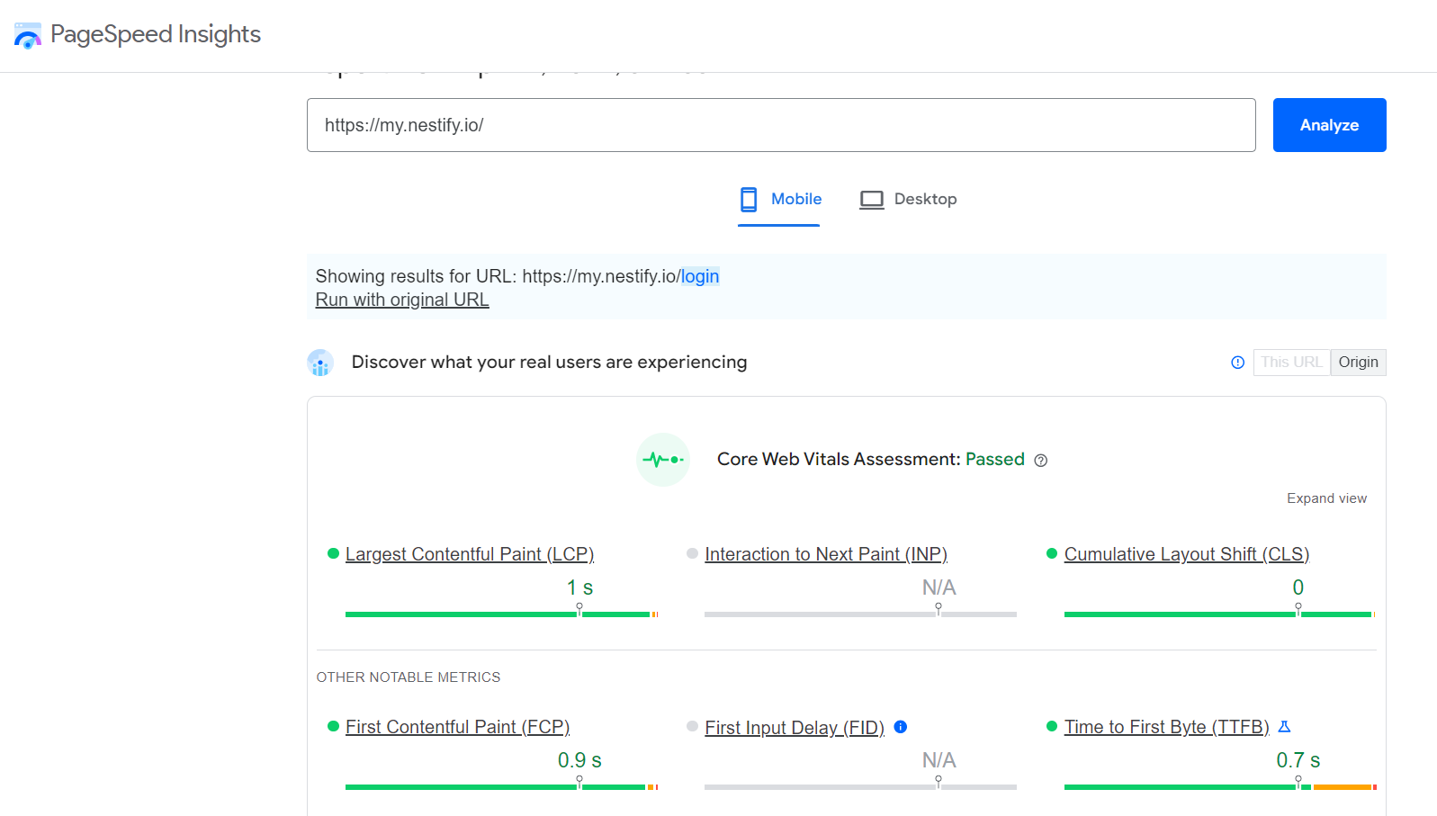
Task: Click the LCP value 1 s
Action: 579,587
